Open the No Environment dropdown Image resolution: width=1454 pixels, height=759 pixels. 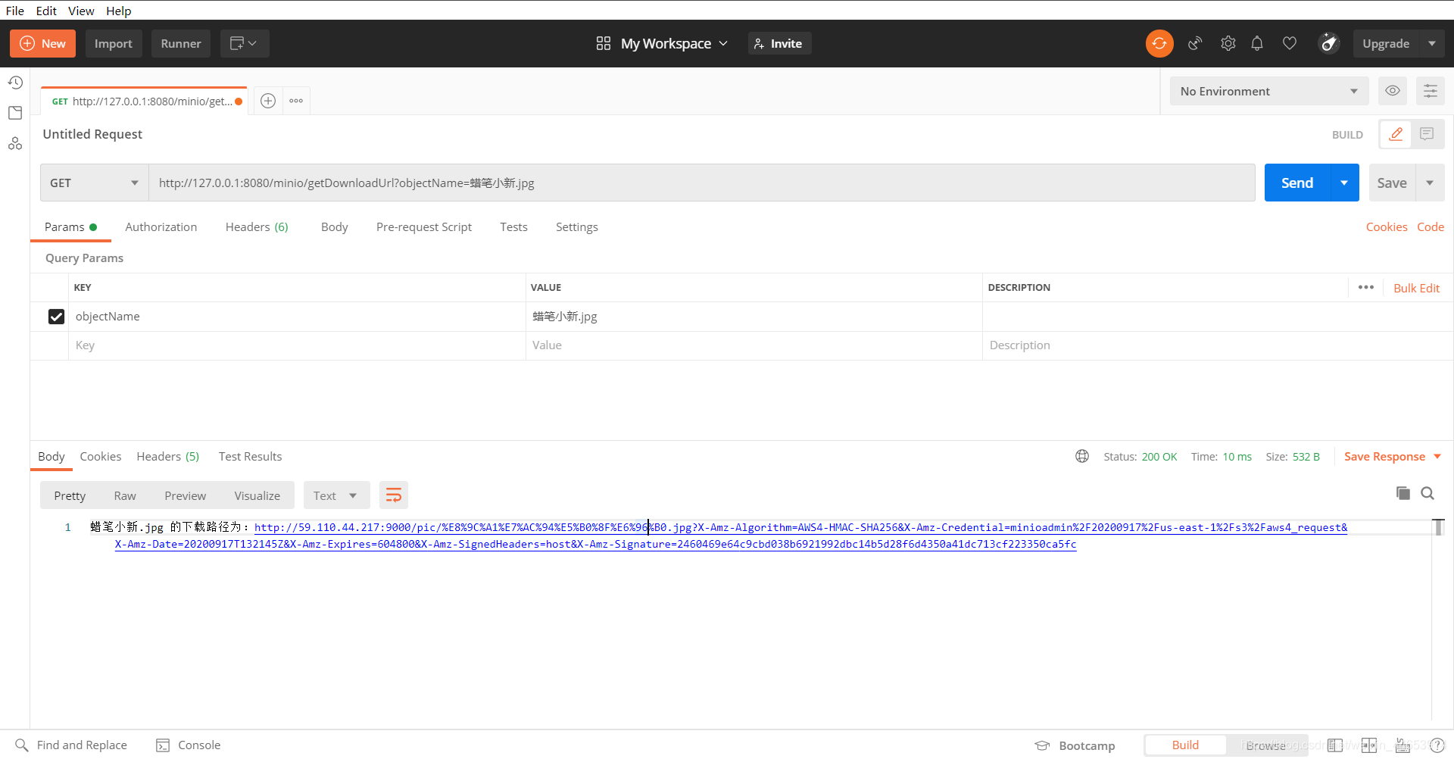1269,92
